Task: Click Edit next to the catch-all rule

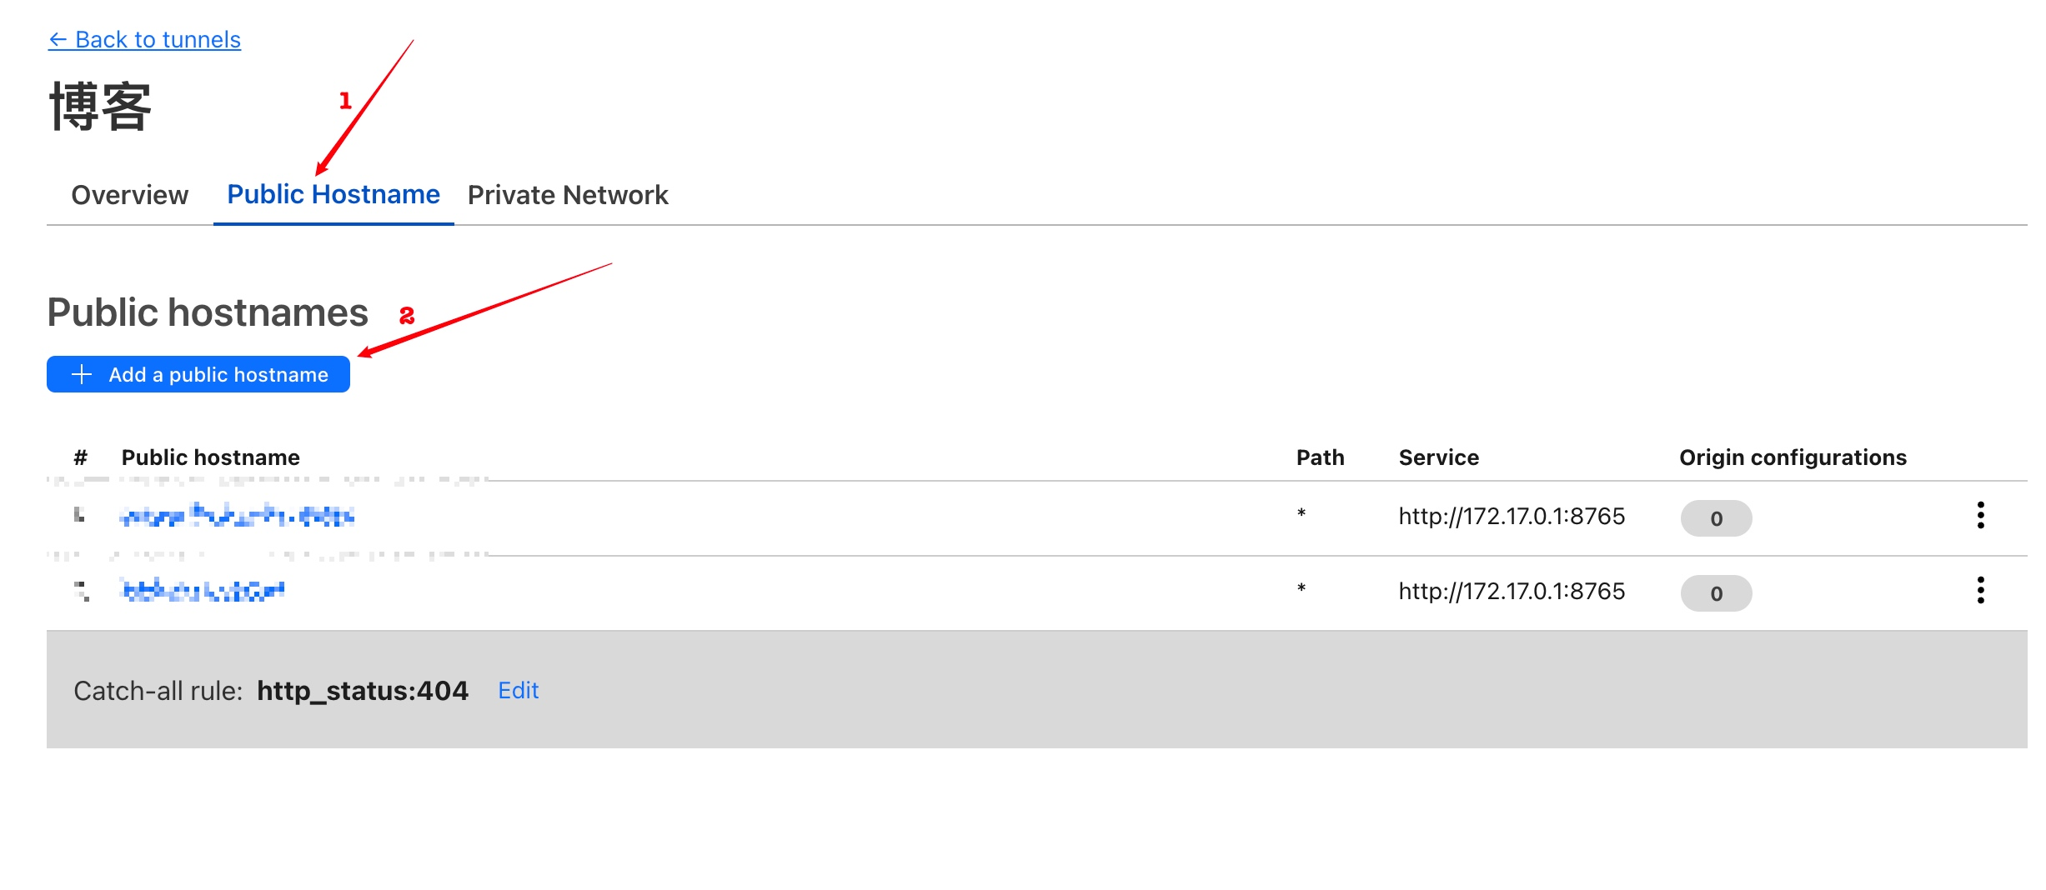Action: click(x=518, y=691)
